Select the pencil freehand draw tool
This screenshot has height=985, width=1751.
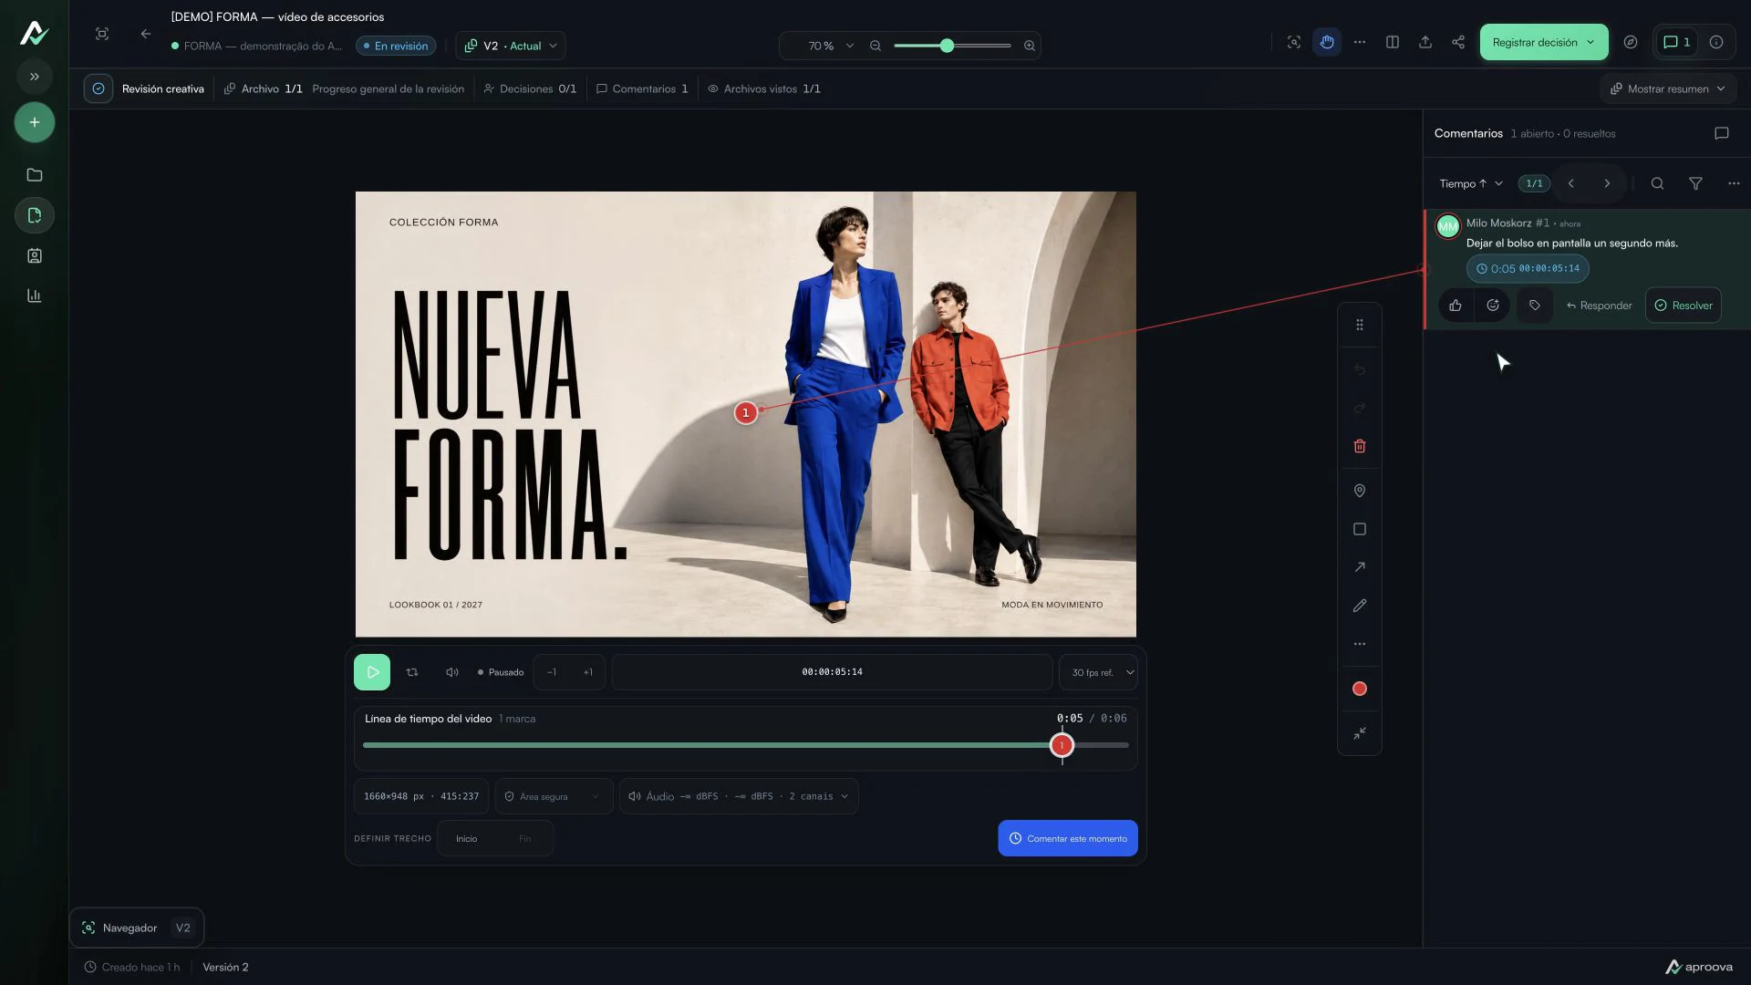(1360, 606)
